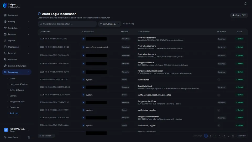The height and width of the screenshot is (142, 252).
Task: Click the Promosi icon
Action: click(5, 53)
